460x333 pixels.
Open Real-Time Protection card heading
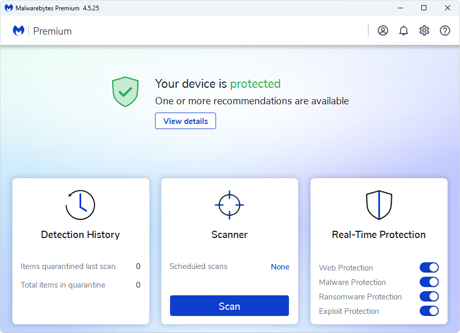[379, 235]
